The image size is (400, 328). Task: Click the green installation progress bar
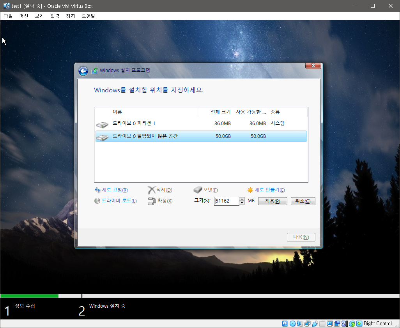click(x=29, y=296)
